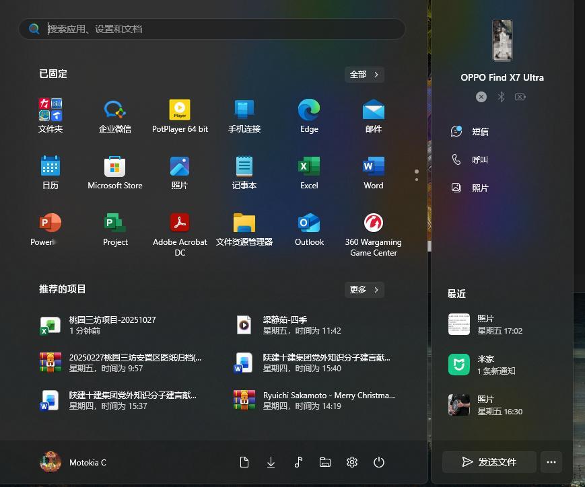Launch Microsoft Store
This screenshot has height=487, width=585.
tap(115, 172)
